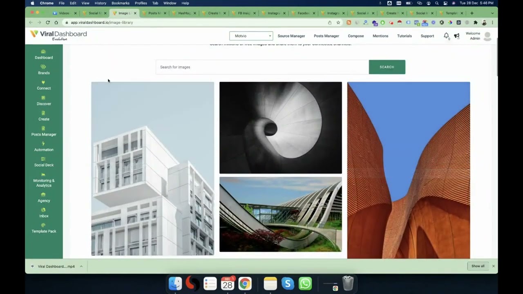Image resolution: width=523 pixels, height=294 pixels.
Task: Open Finder from the Dock
Action: (175, 283)
